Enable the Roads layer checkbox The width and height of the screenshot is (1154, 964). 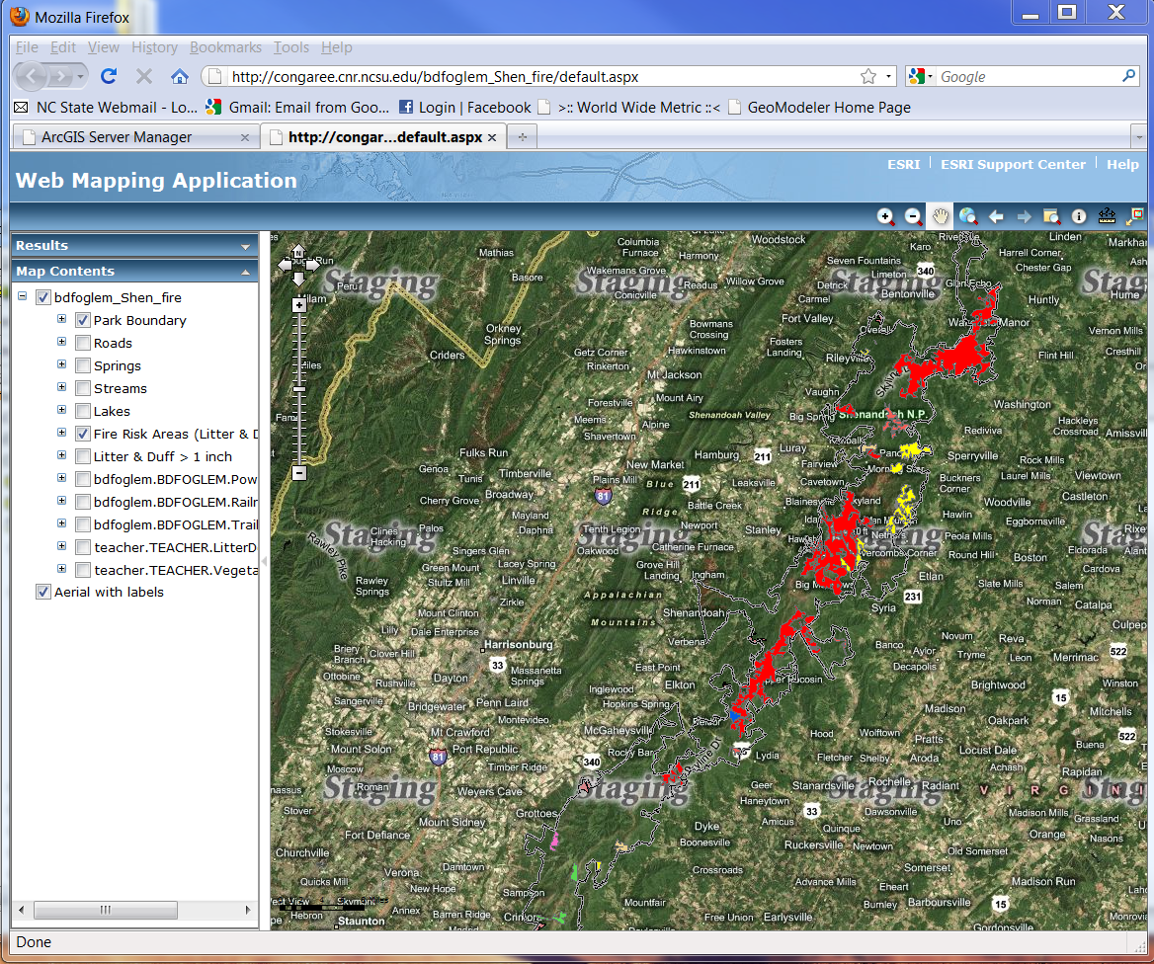[x=83, y=343]
